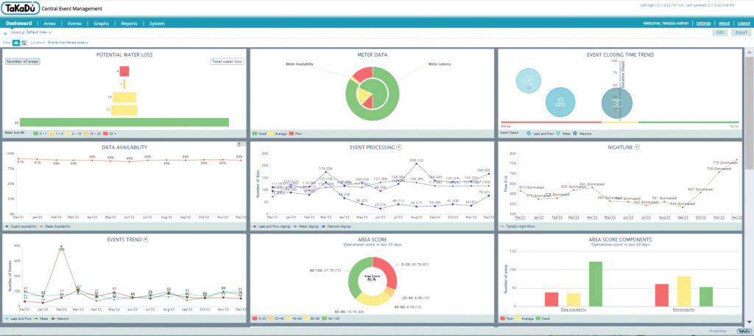The image size is (754, 336).
Task: Click the scrollbar up arrow
Action: tap(749, 51)
